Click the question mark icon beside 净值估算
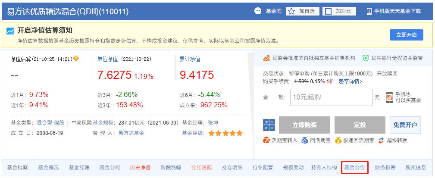The image size is (435, 178). coord(76,59)
